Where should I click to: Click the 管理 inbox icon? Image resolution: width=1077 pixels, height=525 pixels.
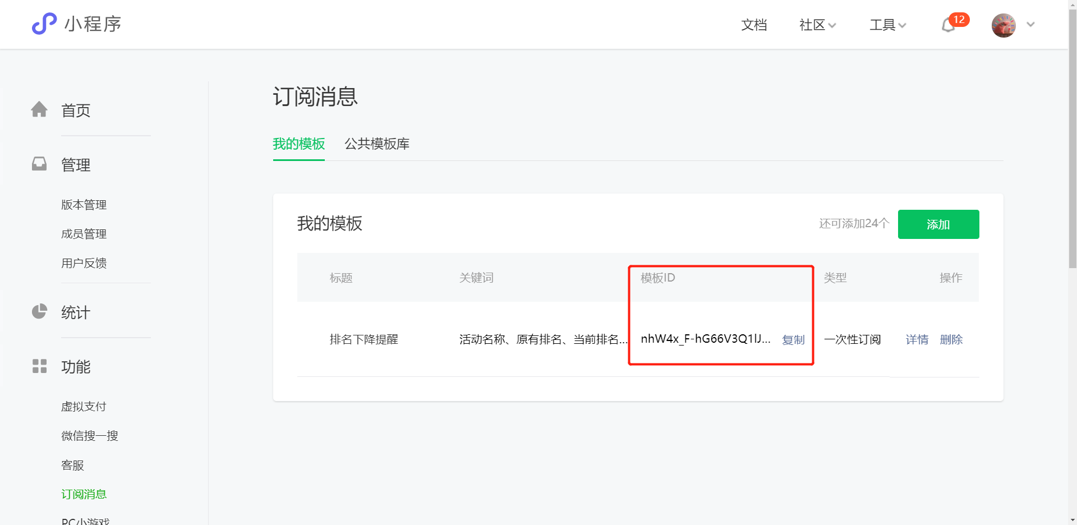[39, 164]
